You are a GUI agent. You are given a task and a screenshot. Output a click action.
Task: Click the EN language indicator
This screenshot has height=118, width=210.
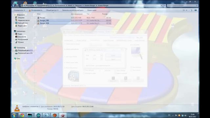[169, 115]
